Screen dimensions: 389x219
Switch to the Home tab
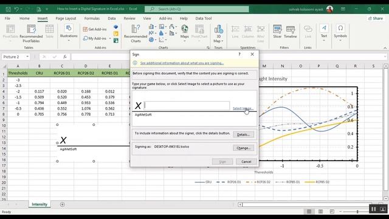pos(24,18)
